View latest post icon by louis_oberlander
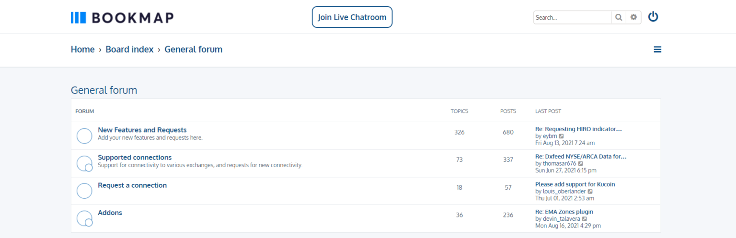The height and width of the screenshot is (238, 736). (x=590, y=192)
